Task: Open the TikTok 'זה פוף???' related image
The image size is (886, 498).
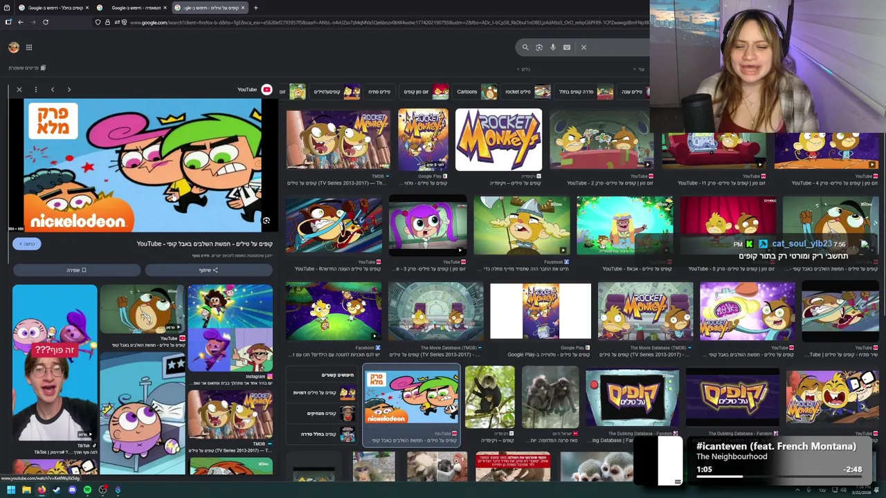Action: coord(55,363)
